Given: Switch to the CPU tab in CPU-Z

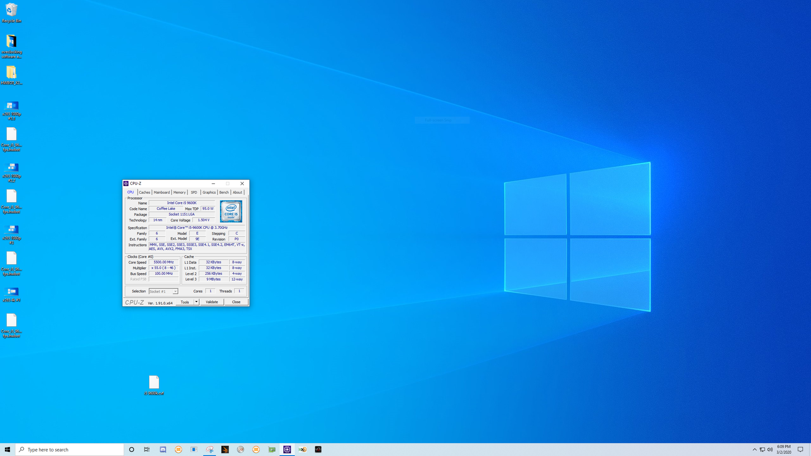Looking at the screenshot, I should pos(131,193).
